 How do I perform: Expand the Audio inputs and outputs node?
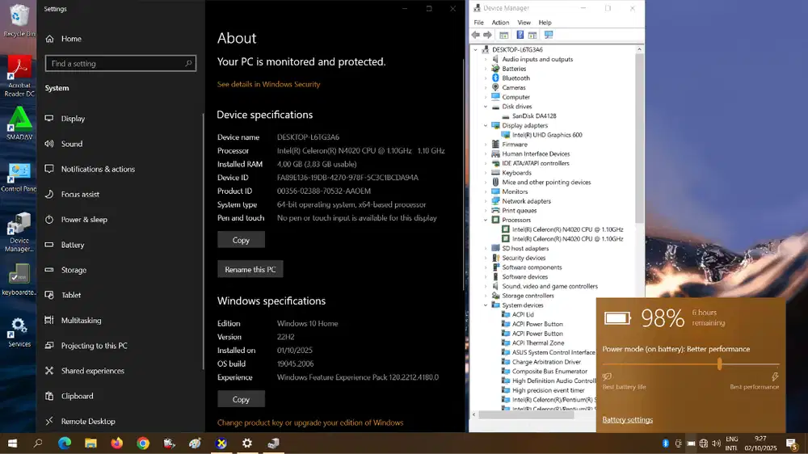pyautogui.click(x=486, y=59)
